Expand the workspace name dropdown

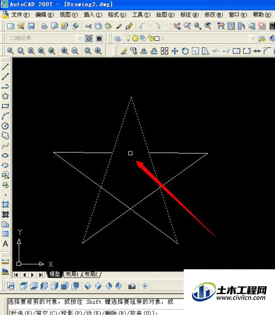click(x=80, y=38)
